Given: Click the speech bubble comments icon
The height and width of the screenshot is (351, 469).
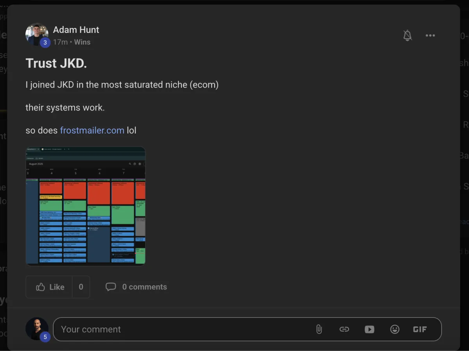Looking at the screenshot, I should pyautogui.click(x=111, y=287).
